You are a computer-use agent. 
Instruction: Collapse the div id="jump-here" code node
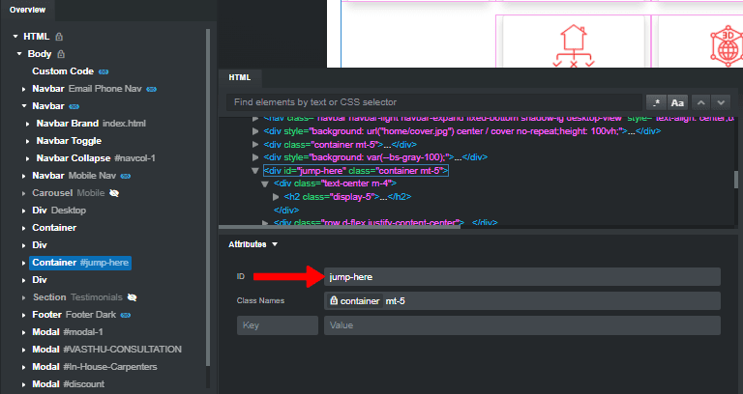point(254,171)
